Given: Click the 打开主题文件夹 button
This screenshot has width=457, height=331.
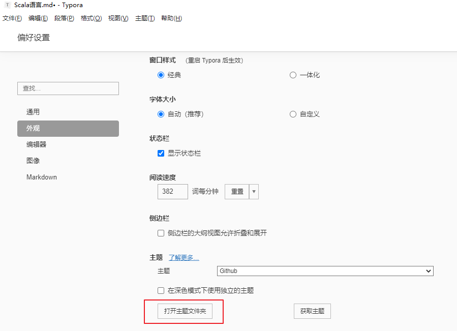Looking at the screenshot, I should [184, 311].
